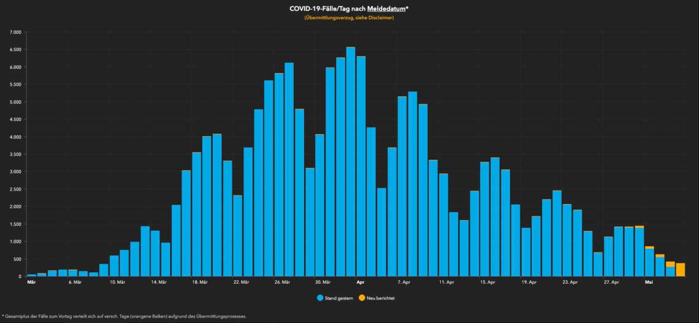699x323 pixels.
Task: Toggle the orange 'Neu berichtet' legend marker
Action: pos(362,298)
